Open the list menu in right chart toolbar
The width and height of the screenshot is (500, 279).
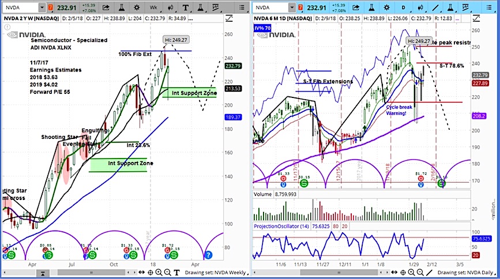click(x=489, y=7)
